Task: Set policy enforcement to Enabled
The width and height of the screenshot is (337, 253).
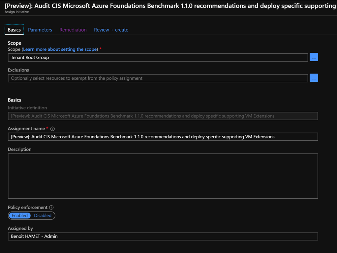Action: coord(20,215)
